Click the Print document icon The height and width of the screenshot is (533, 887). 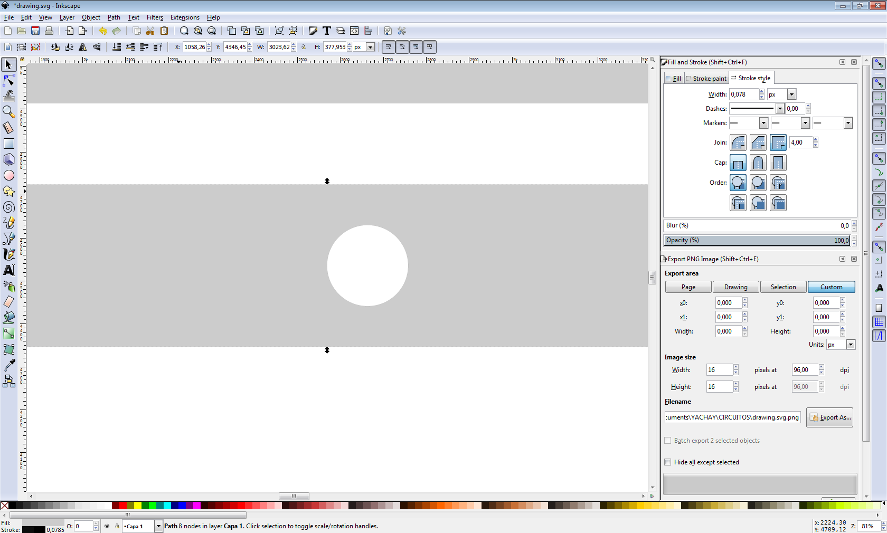point(49,31)
